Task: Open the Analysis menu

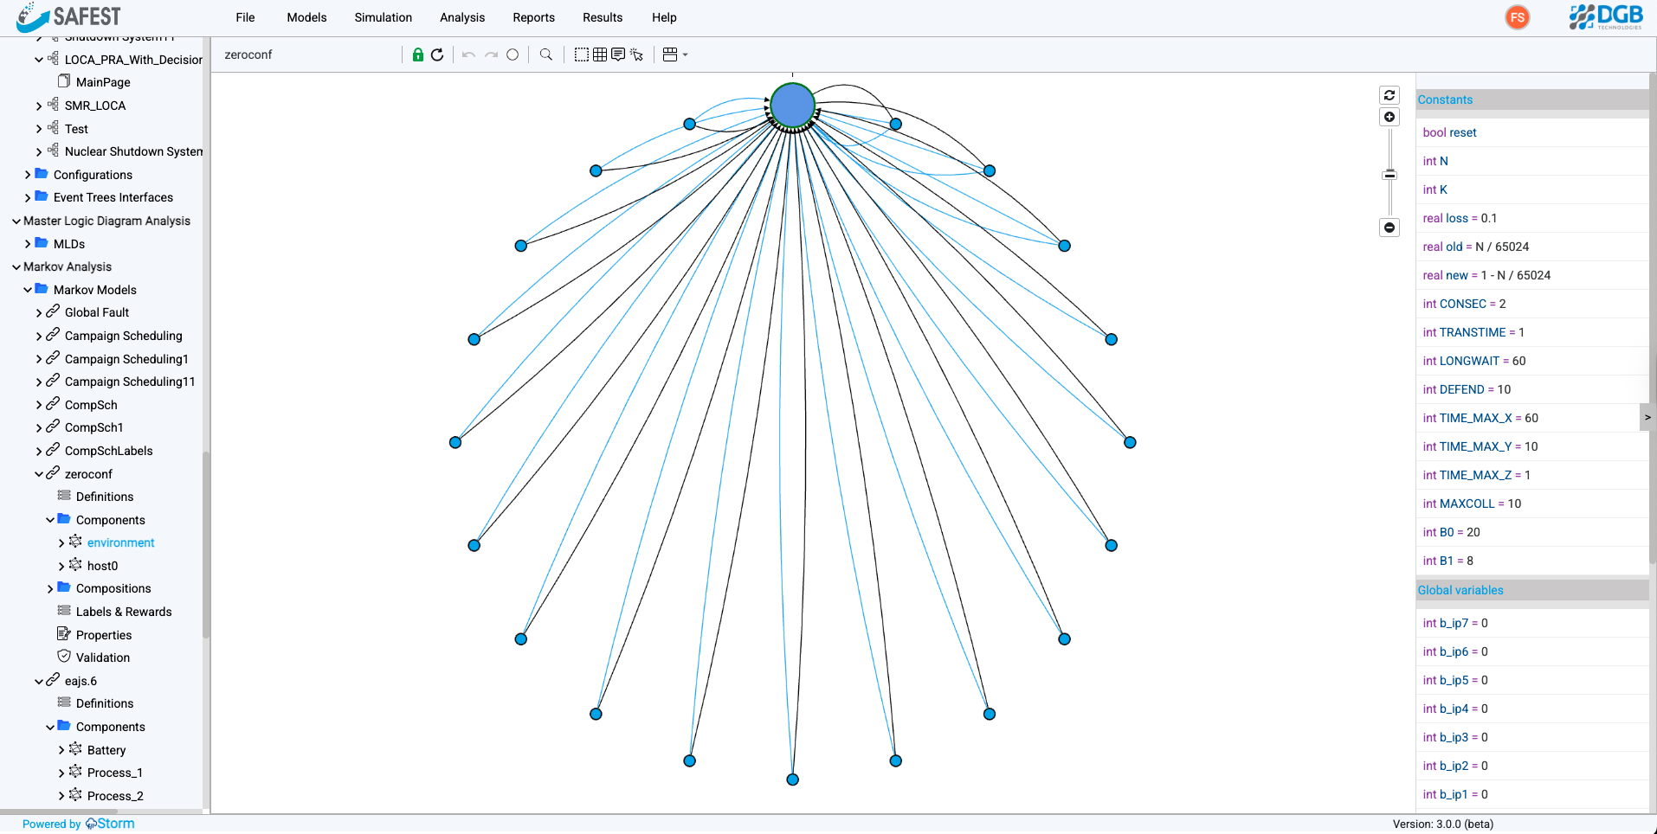Action: click(461, 17)
